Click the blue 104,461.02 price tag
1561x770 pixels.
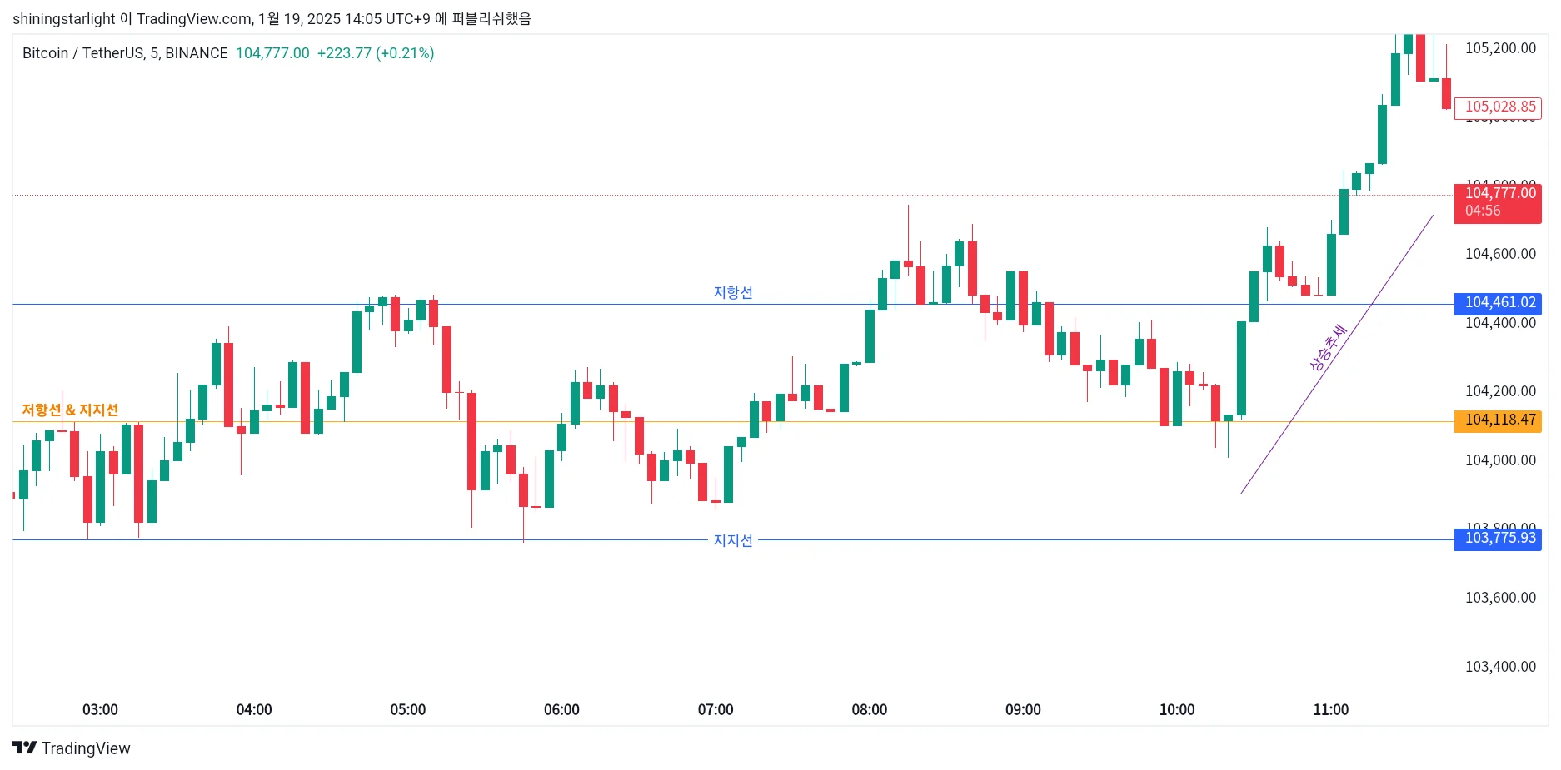(1499, 303)
